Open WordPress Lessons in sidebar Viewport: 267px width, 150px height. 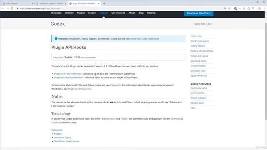[200, 41]
